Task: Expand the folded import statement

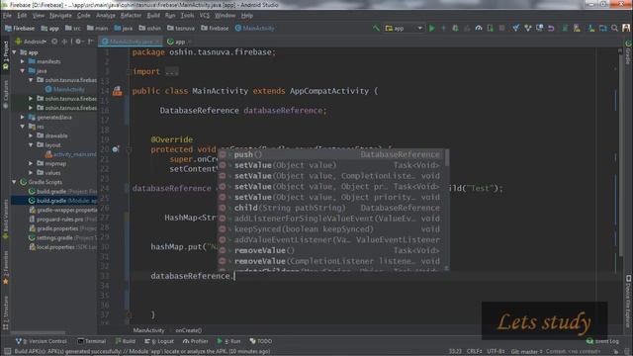Action: (171, 72)
